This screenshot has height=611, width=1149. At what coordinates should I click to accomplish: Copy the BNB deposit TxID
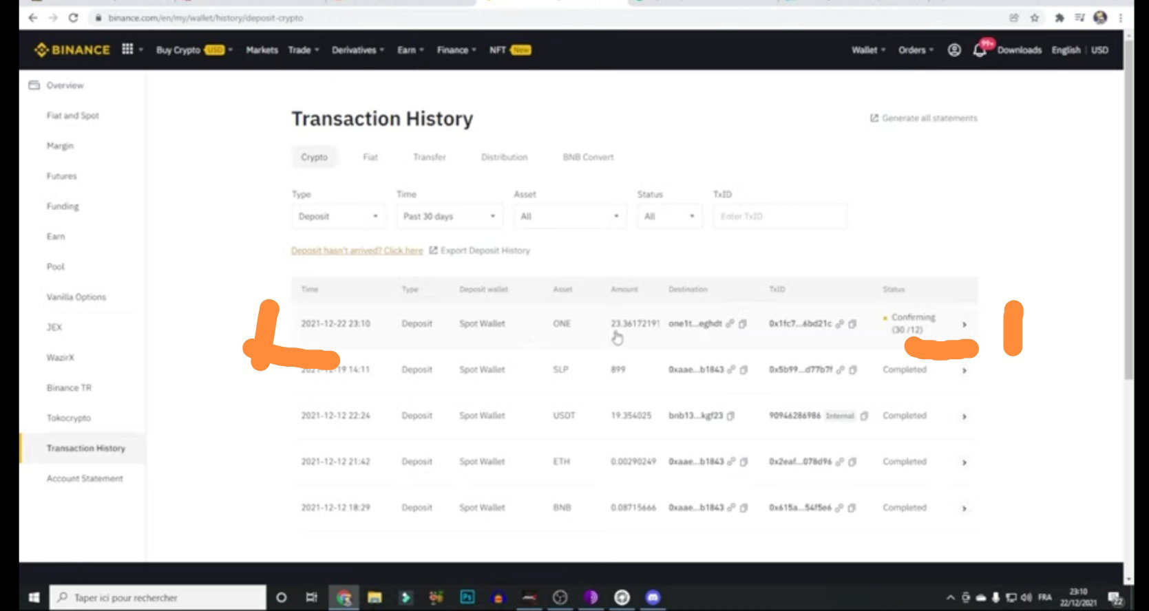pyautogui.click(x=852, y=508)
